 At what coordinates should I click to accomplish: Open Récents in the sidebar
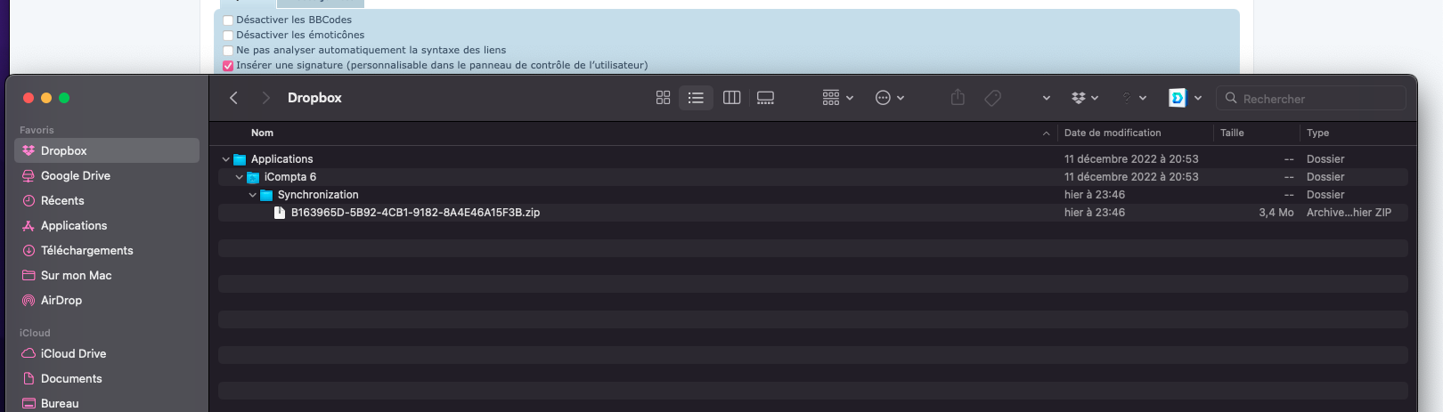click(x=107, y=200)
